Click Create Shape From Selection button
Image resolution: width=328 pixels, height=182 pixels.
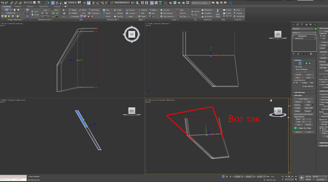coord(304,114)
